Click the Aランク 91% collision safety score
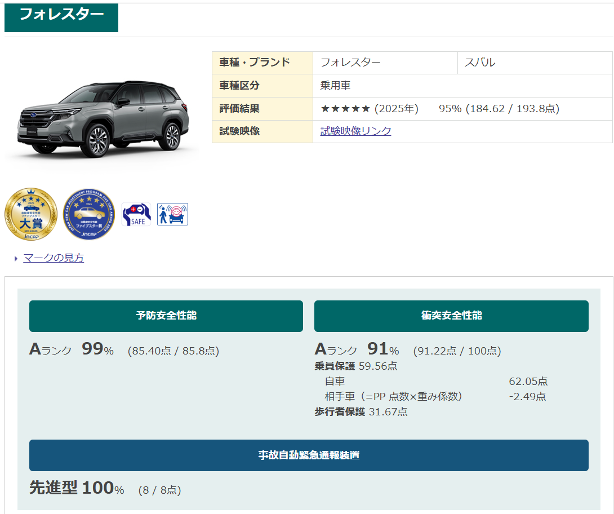614x514 pixels. [x=357, y=349]
